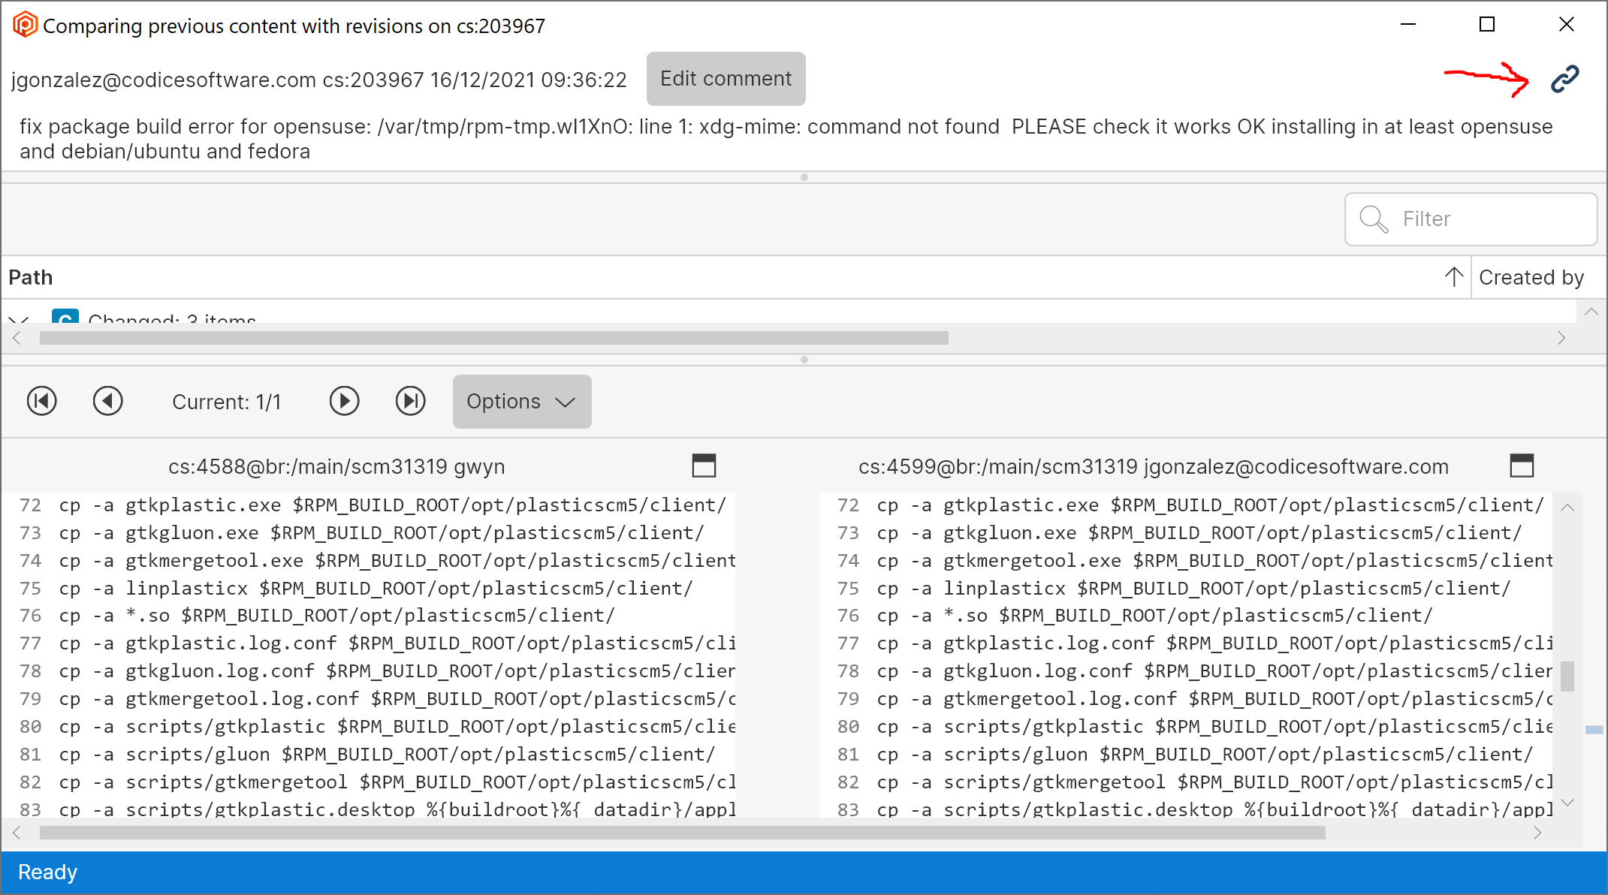Click the ascending sort arrow on Path column
This screenshot has height=895, width=1608.
click(x=1456, y=276)
